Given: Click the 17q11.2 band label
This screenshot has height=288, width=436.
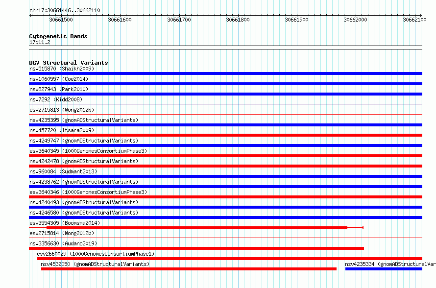Looking at the screenshot, I should coord(40,42).
